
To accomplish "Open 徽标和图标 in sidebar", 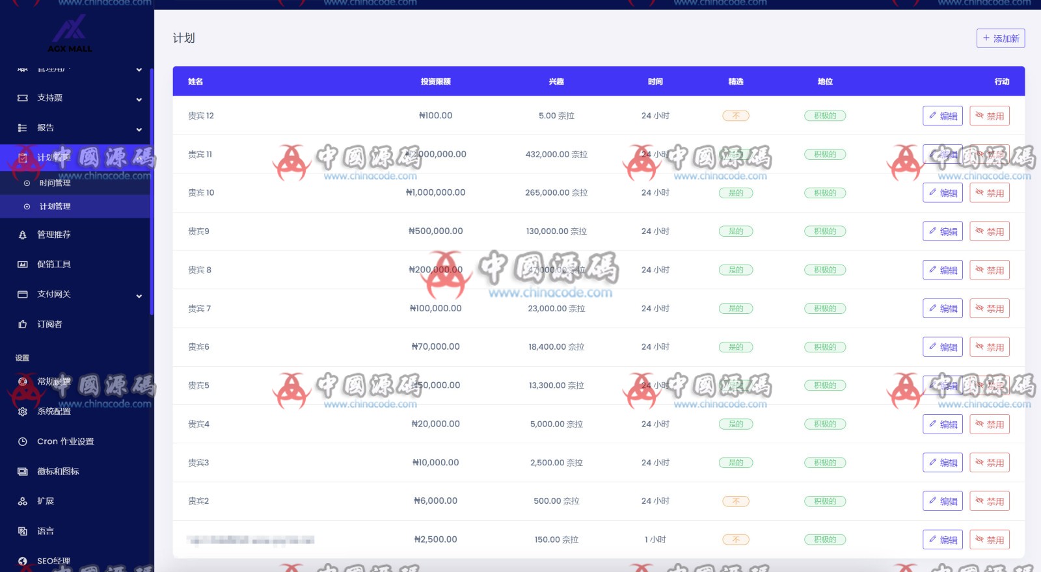I will (75, 471).
